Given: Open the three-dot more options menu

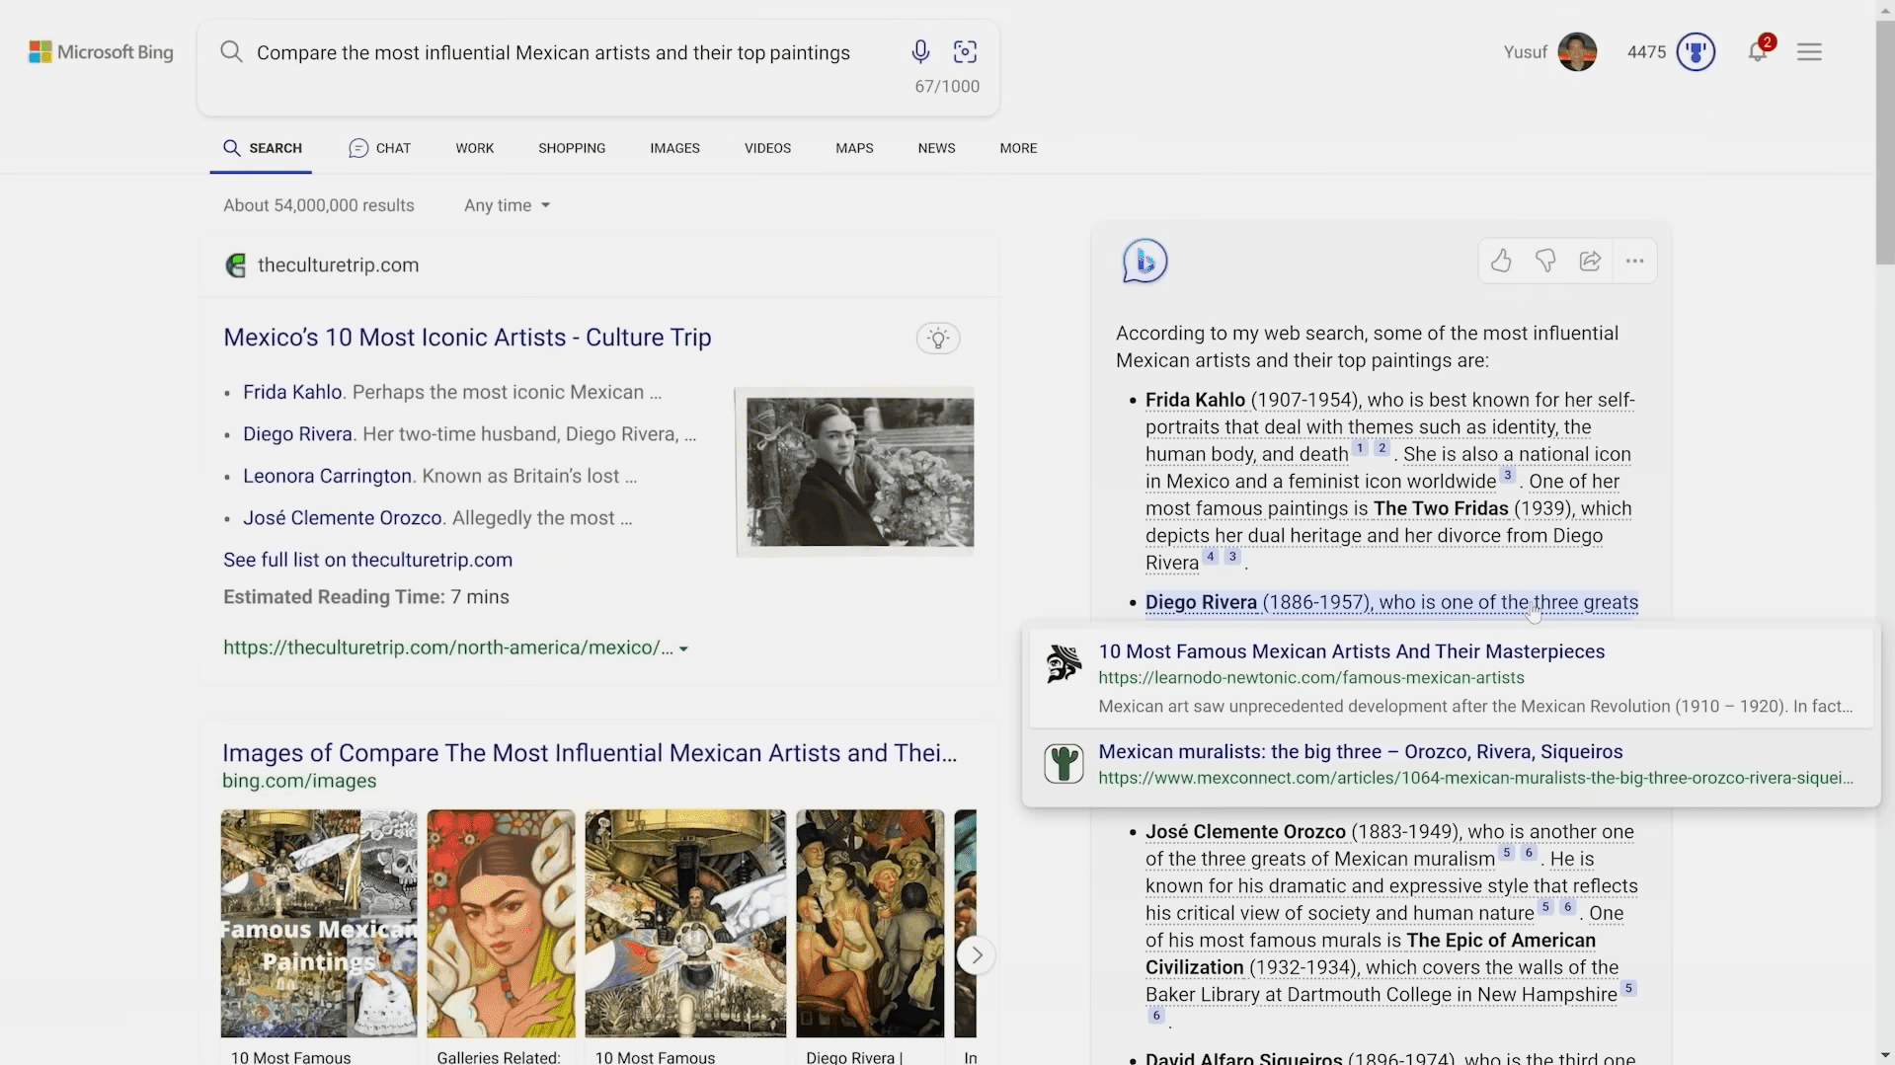Looking at the screenshot, I should click(x=1634, y=261).
